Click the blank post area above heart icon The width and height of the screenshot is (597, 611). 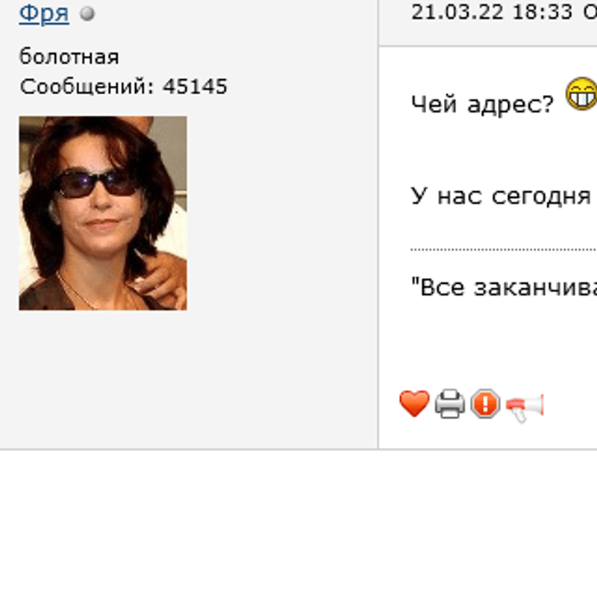[487, 347]
